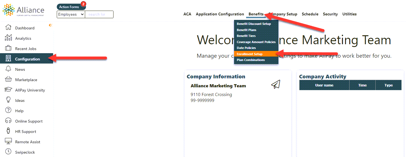Click the 99-9999999 company ID text
This screenshot has width=406, height=157.
[x=202, y=100]
